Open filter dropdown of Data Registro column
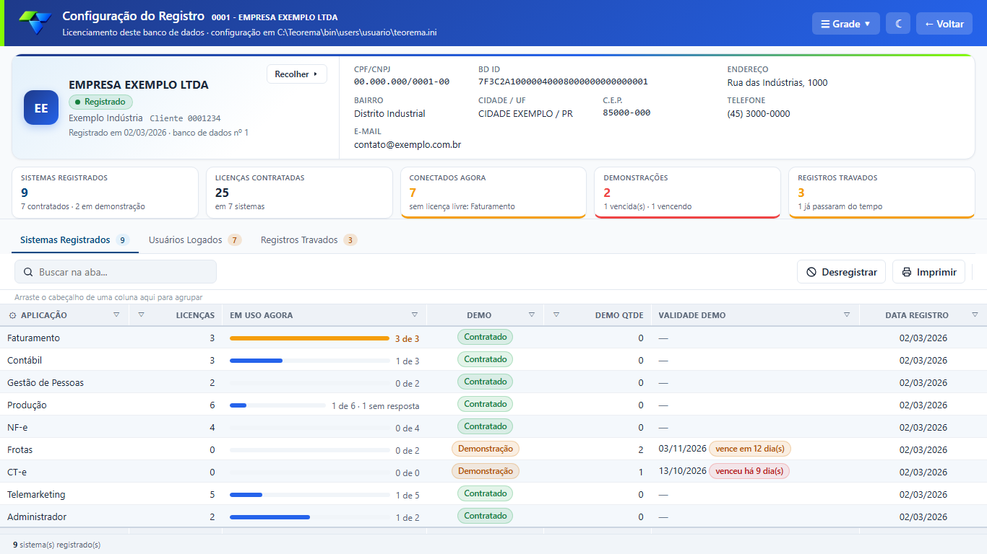This screenshot has height=554, width=987. [975, 315]
